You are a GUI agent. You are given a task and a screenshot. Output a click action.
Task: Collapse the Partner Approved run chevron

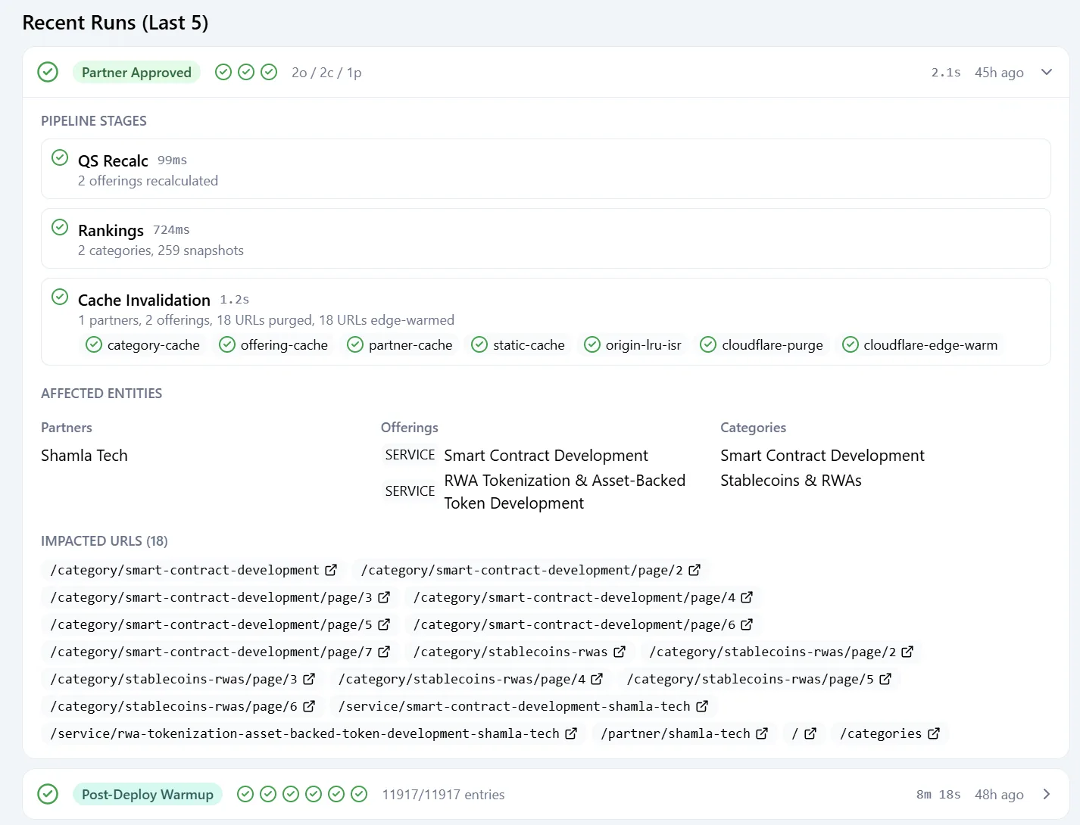pyautogui.click(x=1047, y=72)
